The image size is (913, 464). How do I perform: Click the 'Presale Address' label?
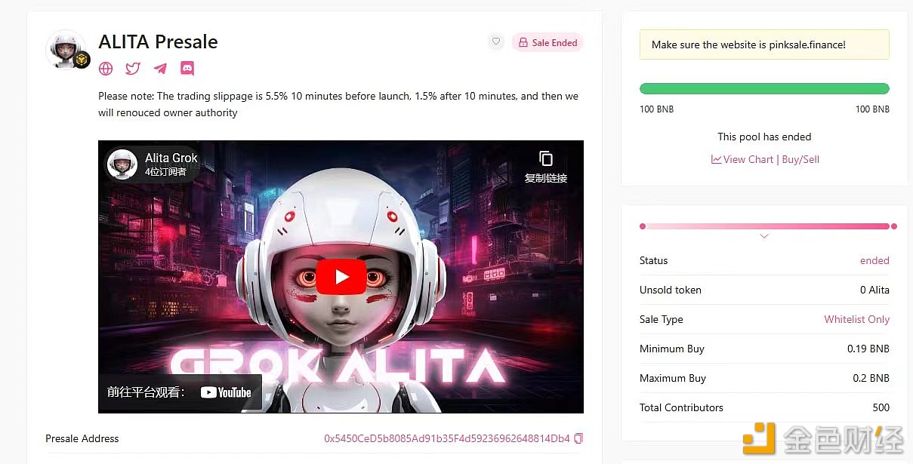[x=82, y=438]
